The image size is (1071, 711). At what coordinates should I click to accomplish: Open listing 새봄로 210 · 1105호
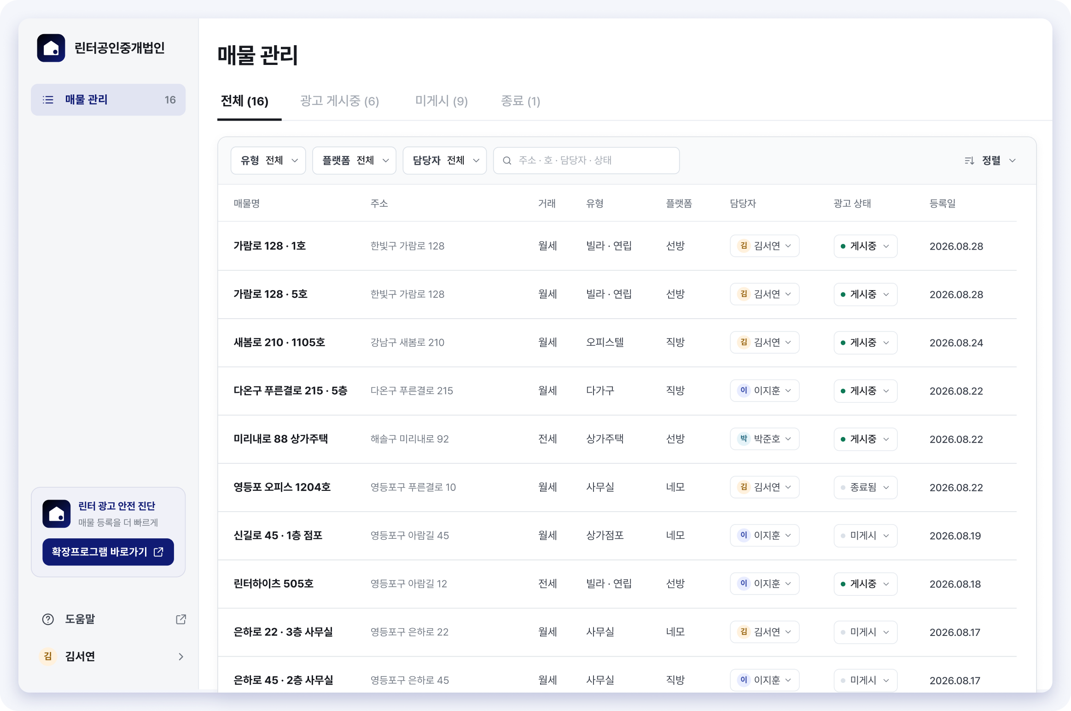(279, 342)
